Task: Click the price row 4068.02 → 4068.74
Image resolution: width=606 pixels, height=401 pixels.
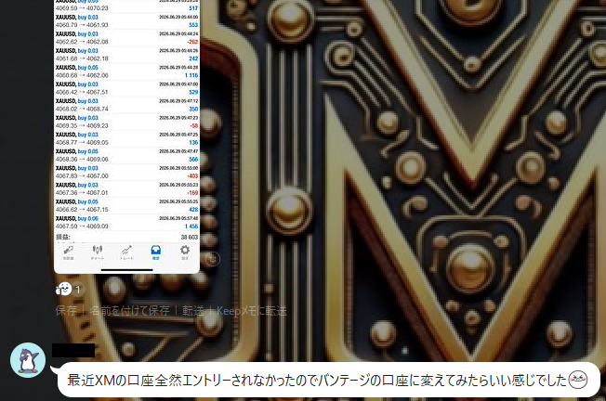Action: click(x=82, y=109)
